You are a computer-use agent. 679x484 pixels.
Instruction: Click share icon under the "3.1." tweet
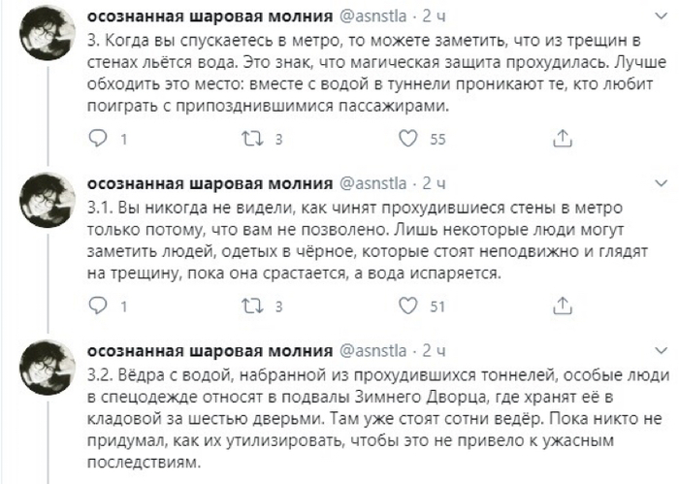[x=563, y=307]
